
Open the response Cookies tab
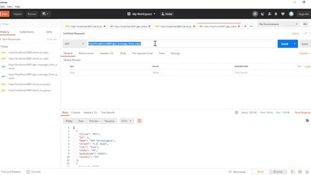point(76,112)
